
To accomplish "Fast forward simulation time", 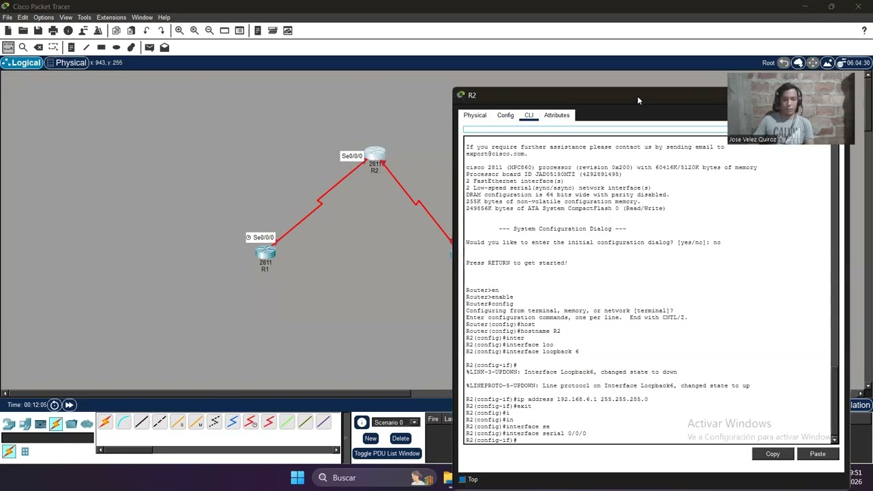I will point(69,405).
